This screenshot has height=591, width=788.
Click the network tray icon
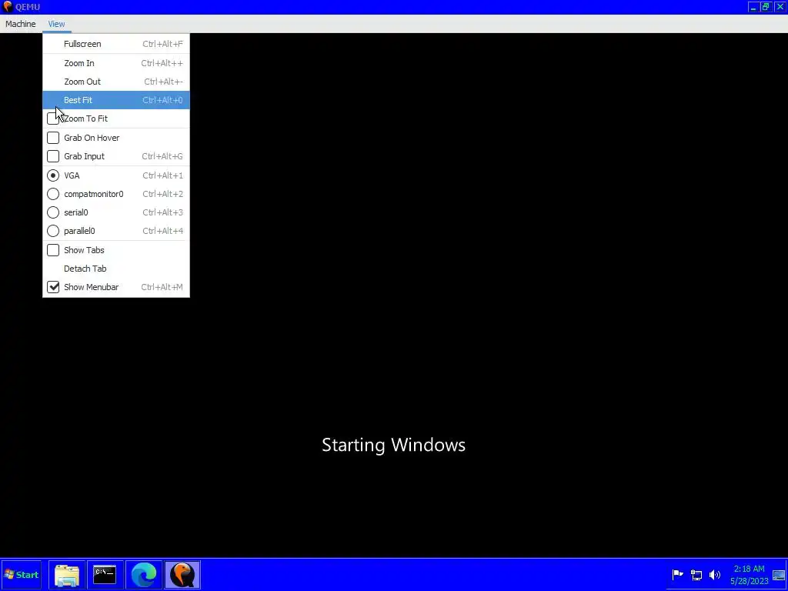point(696,574)
